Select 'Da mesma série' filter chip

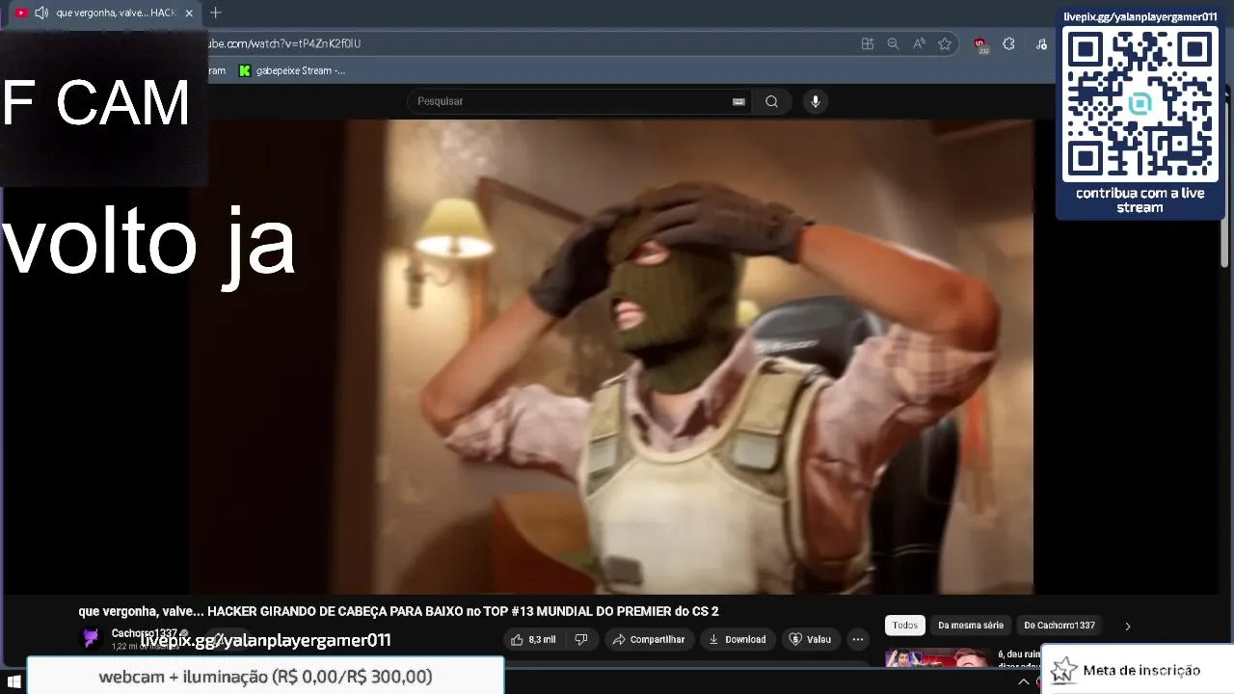(x=971, y=626)
